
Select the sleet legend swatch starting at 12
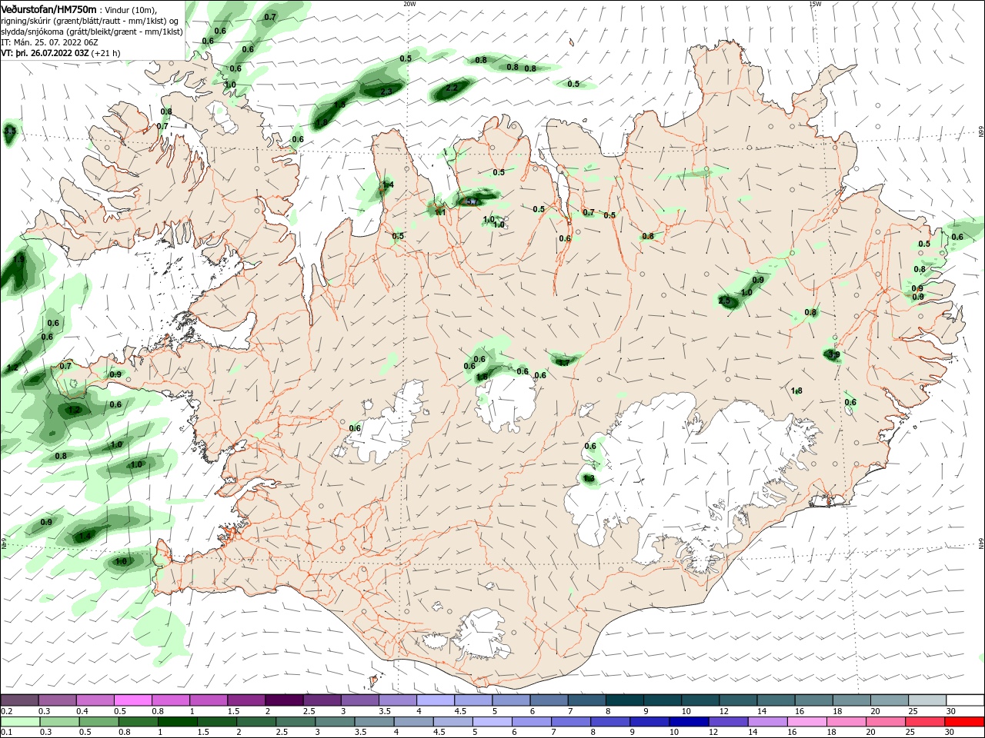click(x=737, y=700)
